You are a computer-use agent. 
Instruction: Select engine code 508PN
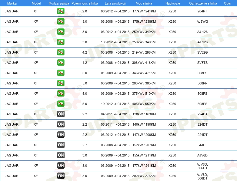(202, 83)
